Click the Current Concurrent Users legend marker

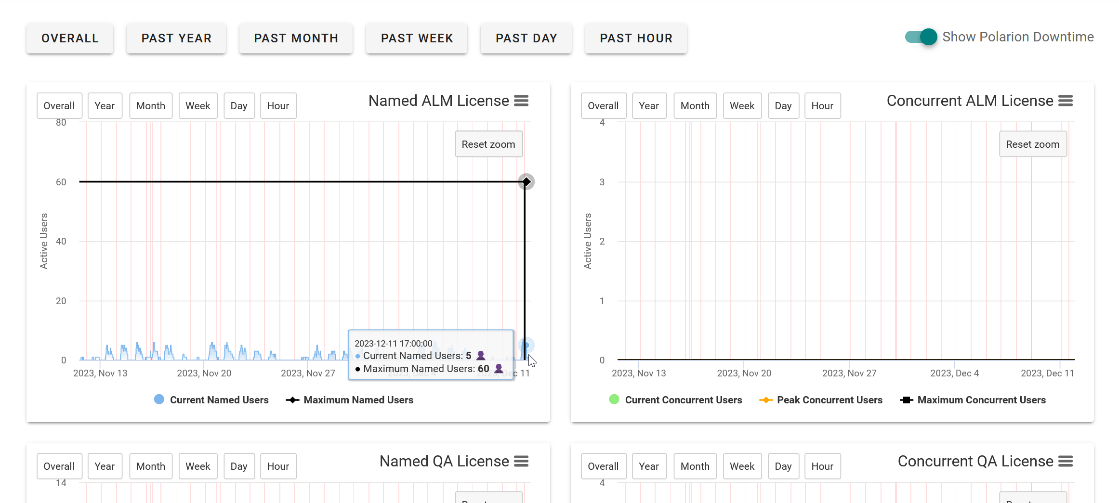(614, 400)
